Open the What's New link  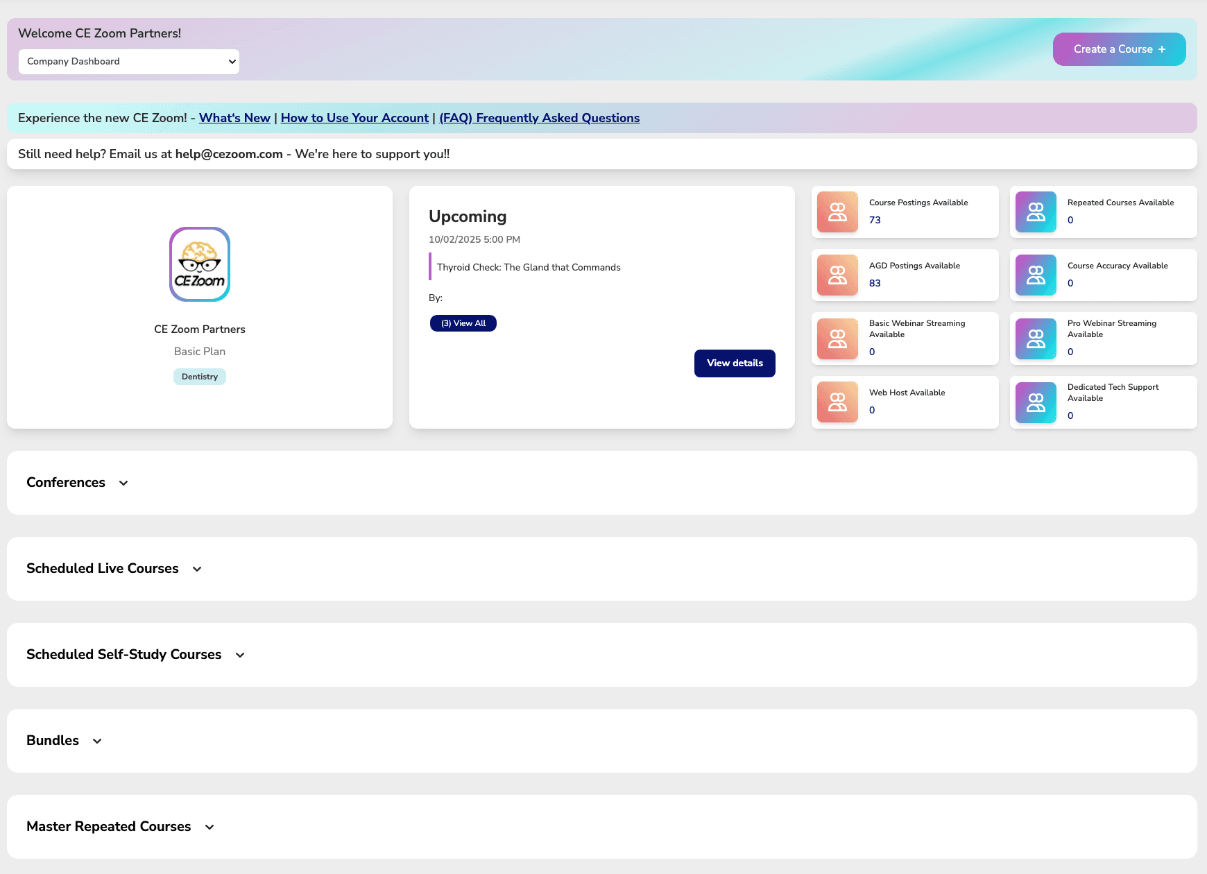click(x=234, y=118)
